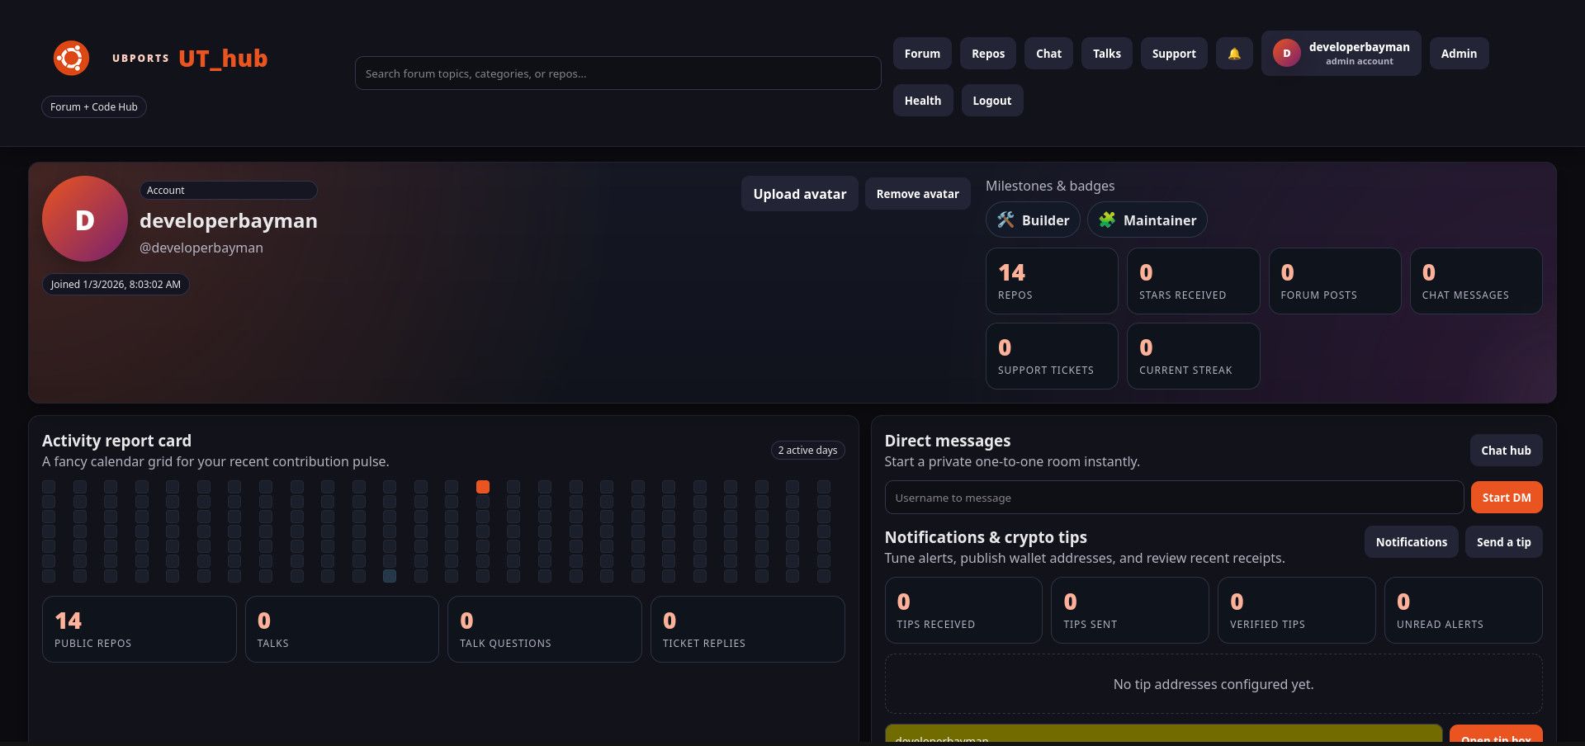Image resolution: width=1585 pixels, height=746 pixels.
Task: Open the Talks section
Action: (x=1106, y=54)
